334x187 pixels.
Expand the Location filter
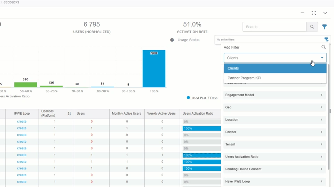pos(275,119)
